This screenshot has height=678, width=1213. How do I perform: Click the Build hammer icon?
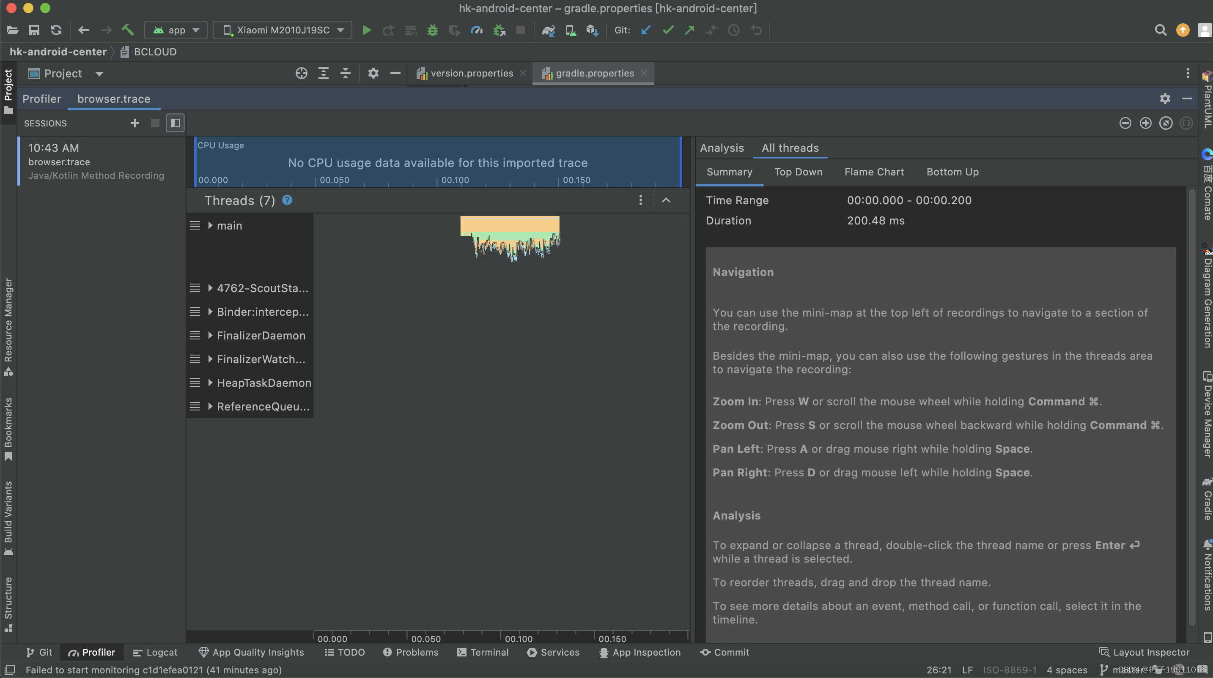tap(128, 30)
